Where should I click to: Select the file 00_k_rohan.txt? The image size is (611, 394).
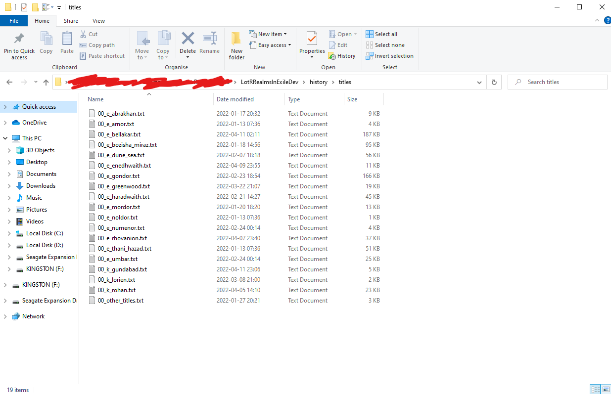tap(117, 290)
